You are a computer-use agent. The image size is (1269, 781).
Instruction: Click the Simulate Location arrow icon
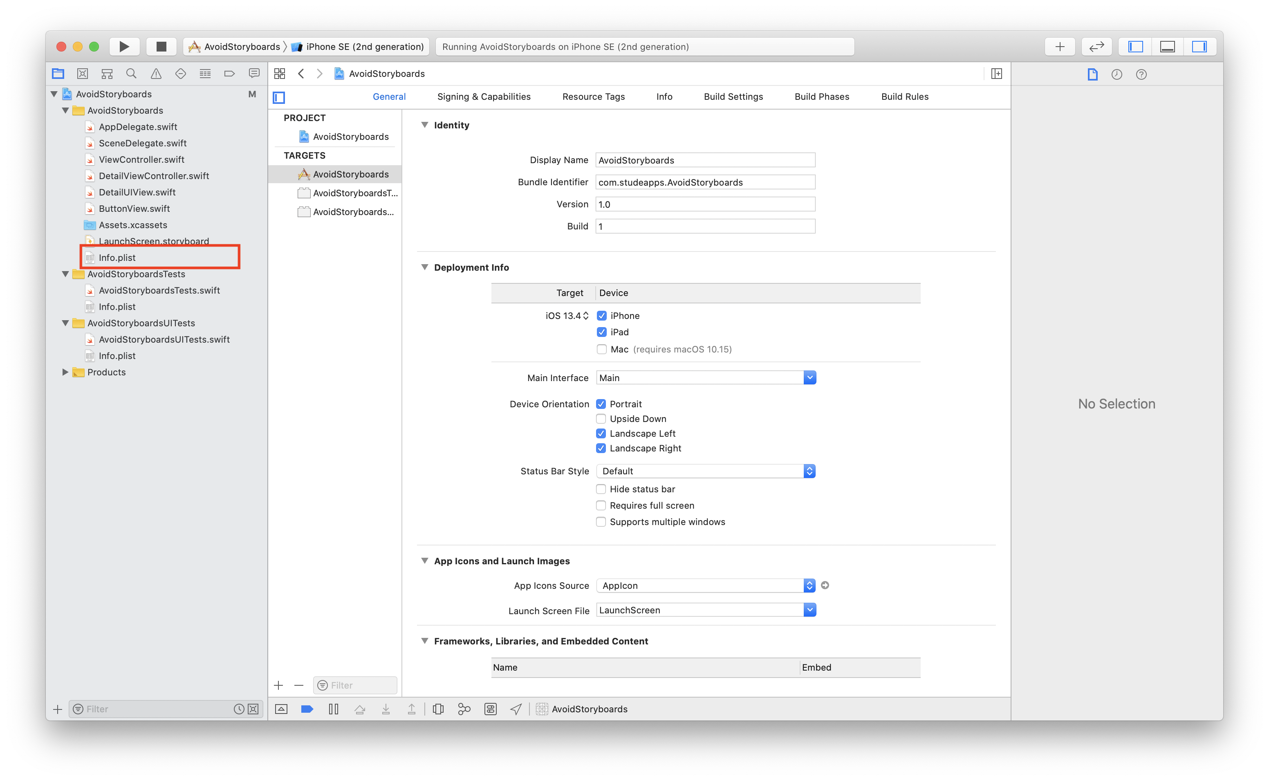click(516, 709)
